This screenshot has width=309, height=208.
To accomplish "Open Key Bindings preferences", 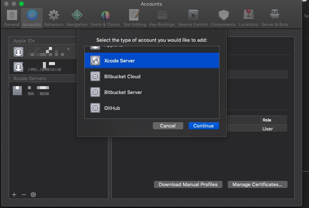I will [x=162, y=18].
